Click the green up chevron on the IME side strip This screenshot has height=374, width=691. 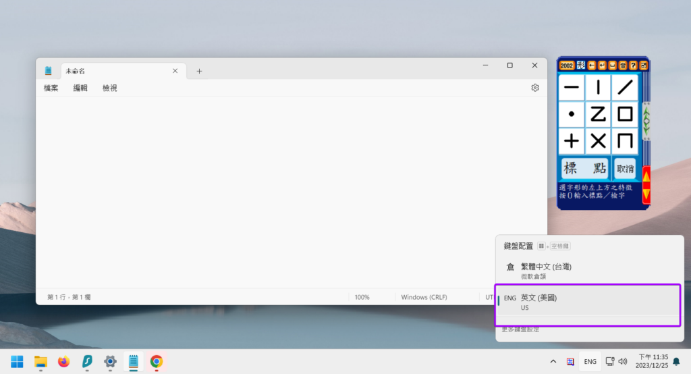(x=646, y=111)
